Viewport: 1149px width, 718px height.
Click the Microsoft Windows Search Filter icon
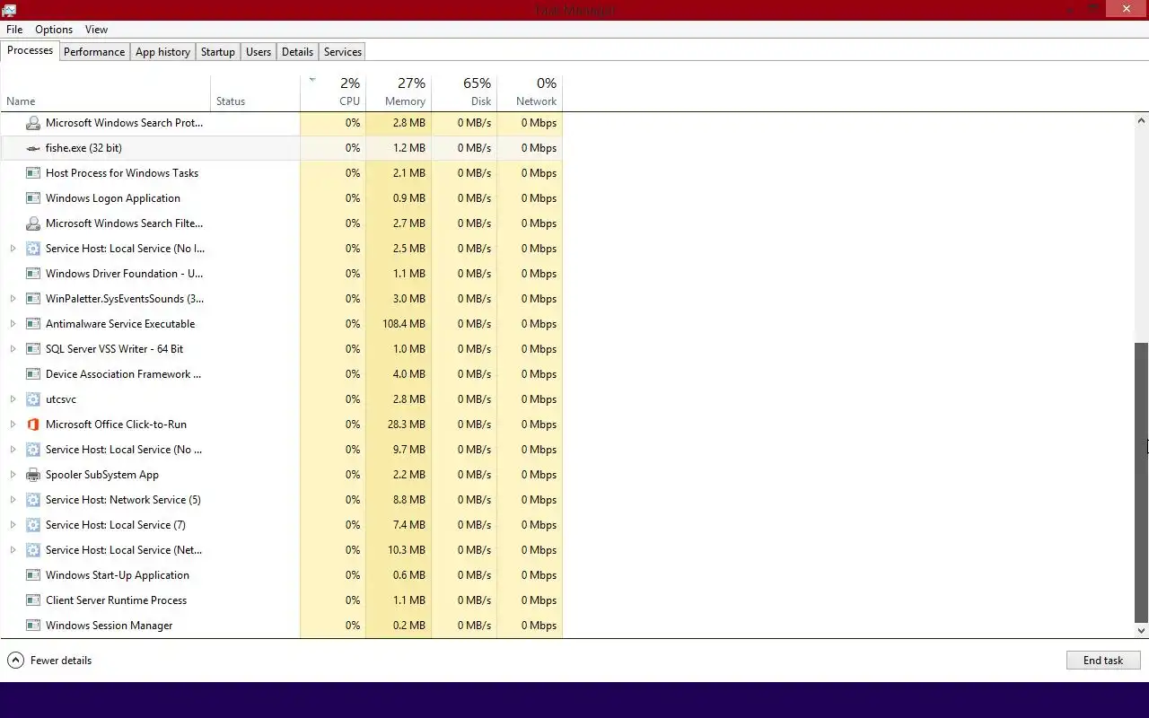coord(33,223)
